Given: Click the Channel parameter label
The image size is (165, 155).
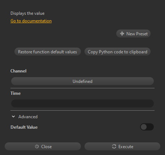Looking at the screenshot, I should 18,71.
